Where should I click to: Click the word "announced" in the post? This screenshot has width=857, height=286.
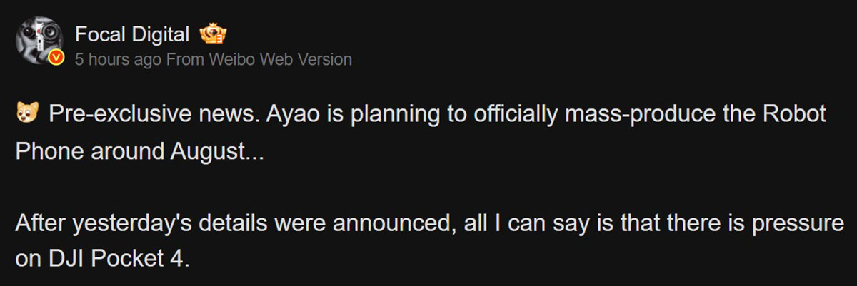point(398,224)
